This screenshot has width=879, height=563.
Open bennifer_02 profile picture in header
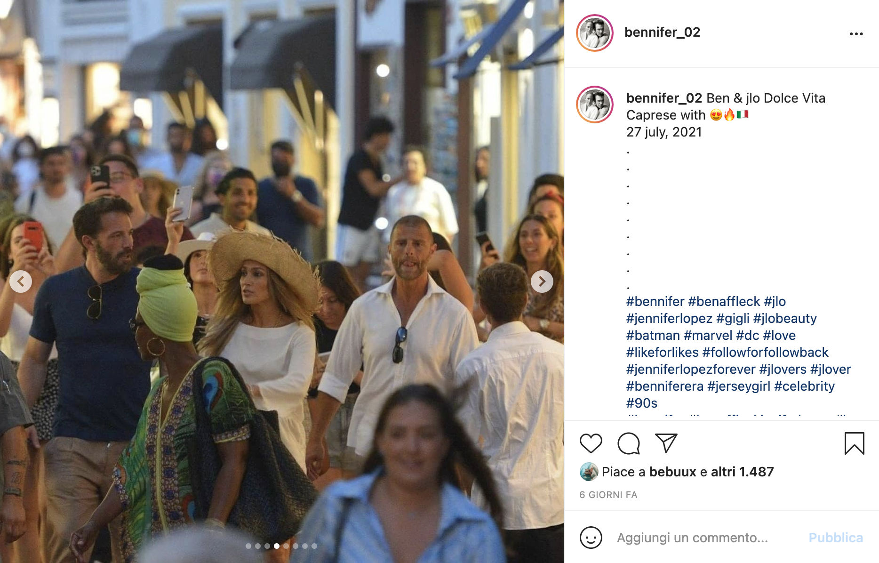coord(595,33)
